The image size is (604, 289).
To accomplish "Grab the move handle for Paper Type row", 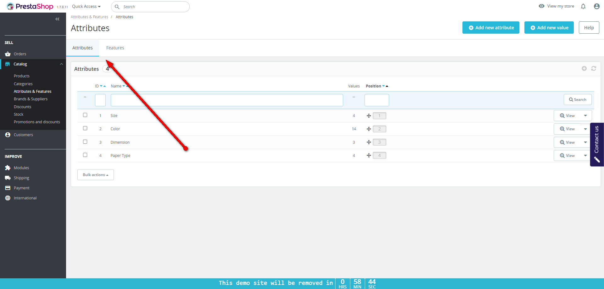I will [369, 155].
